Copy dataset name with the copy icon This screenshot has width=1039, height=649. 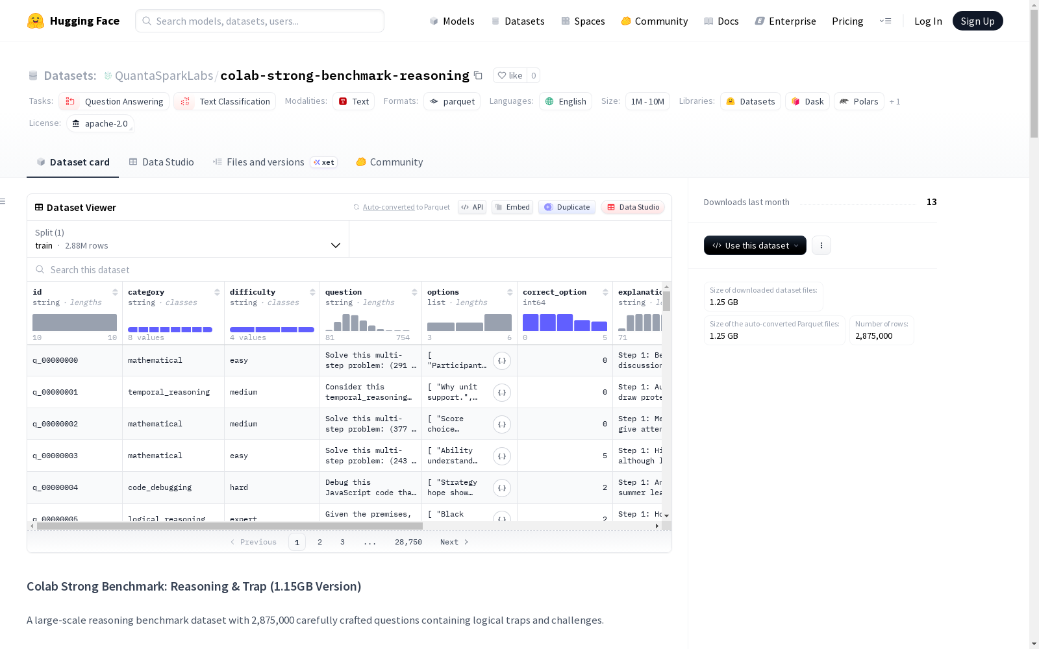point(478,75)
